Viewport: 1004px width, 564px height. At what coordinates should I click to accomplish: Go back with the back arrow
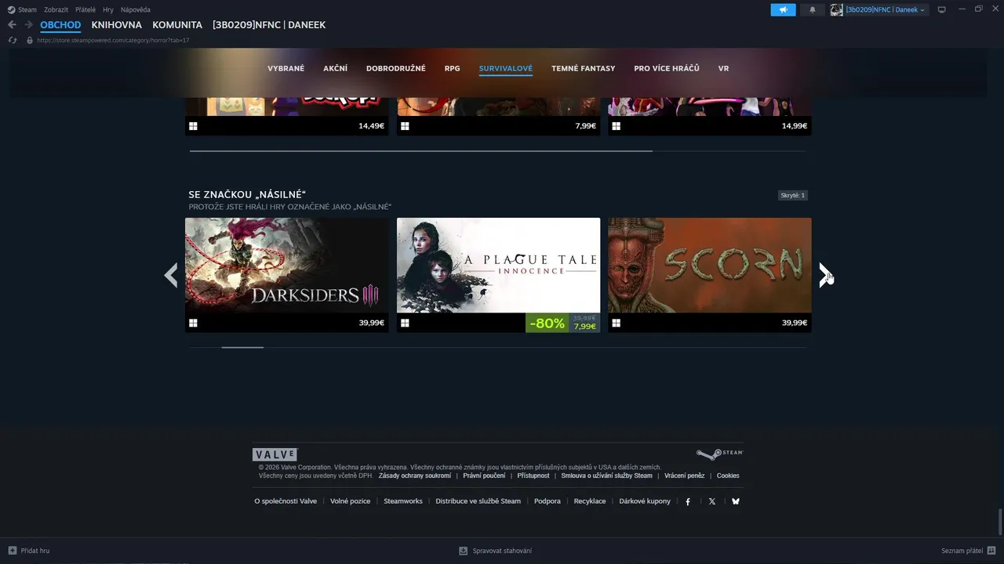12,25
